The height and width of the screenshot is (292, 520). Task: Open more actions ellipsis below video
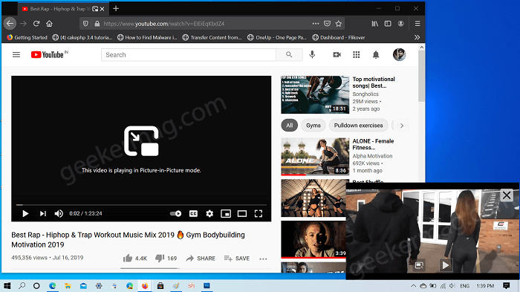pyautogui.click(x=263, y=259)
